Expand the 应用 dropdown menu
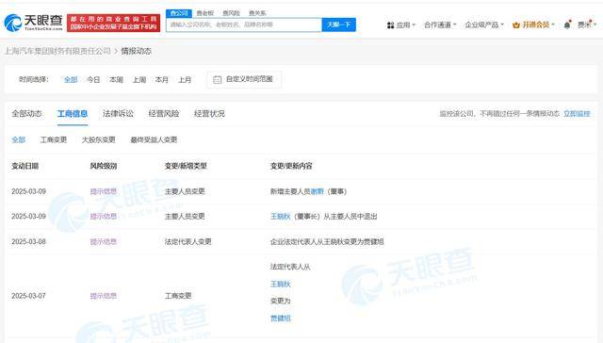The image size is (603, 343). pos(401,25)
